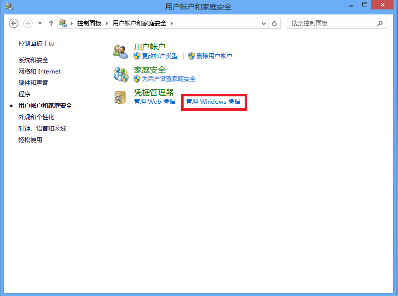
Task: Open the address bar history dropdown
Action: click(264, 24)
